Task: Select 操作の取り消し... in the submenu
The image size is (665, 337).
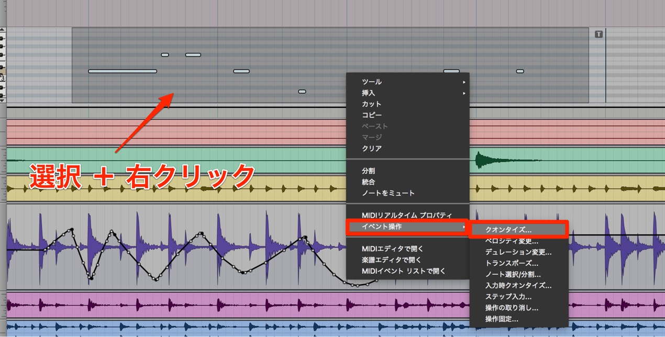Action: pyautogui.click(x=518, y=308)
